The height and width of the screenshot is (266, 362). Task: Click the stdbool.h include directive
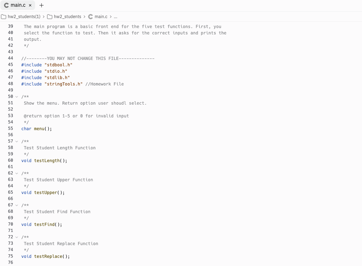click(46, 65)
